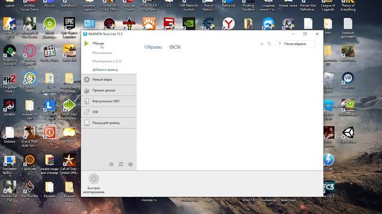Click the plus icon to add an image
The width and height of the screenshot is (382, 214).
click(261, 44)
